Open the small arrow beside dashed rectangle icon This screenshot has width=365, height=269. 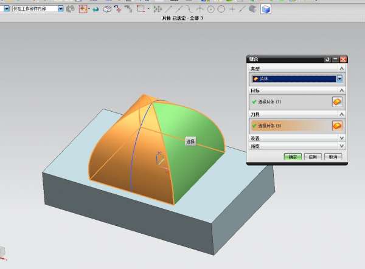click(148, 9)
